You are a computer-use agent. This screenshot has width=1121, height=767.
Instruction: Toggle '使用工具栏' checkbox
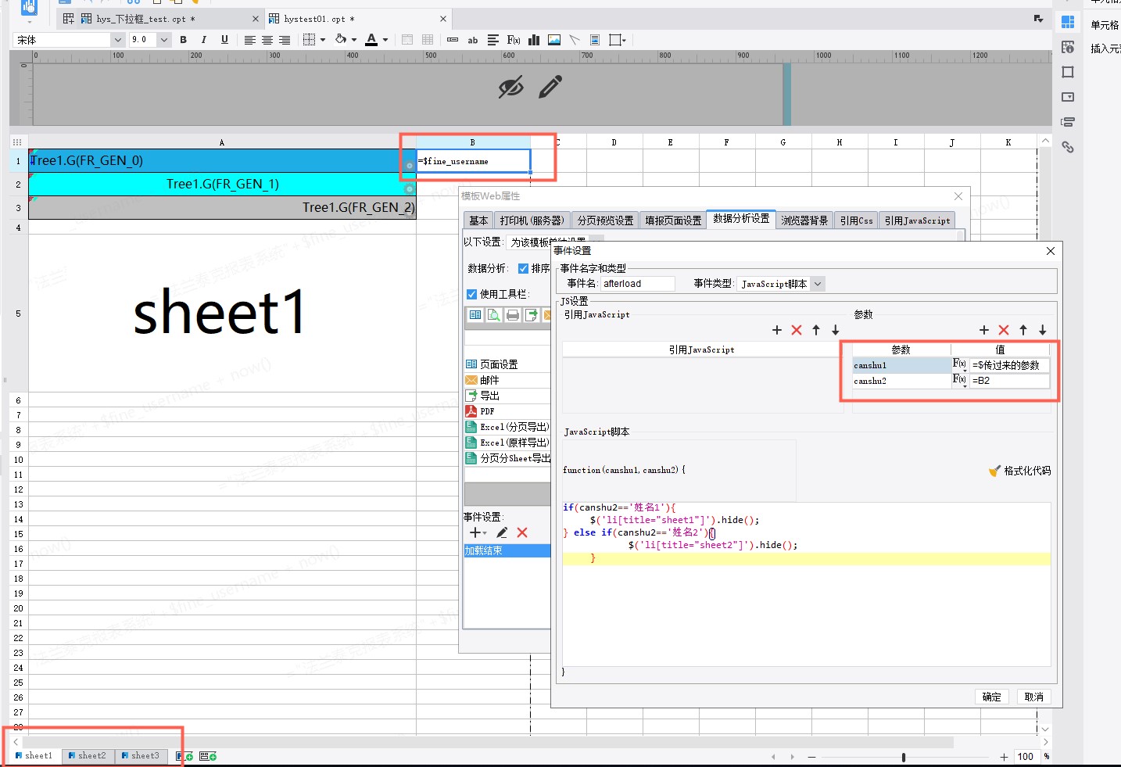pos(471,294)
